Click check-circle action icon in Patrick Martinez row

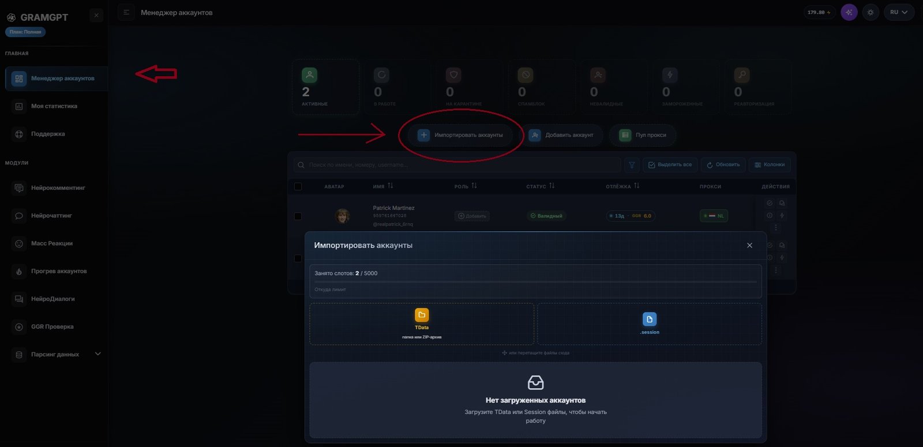point(770,203)
